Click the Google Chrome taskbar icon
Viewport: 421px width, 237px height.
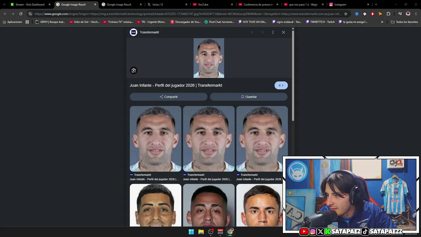(230, 232)
